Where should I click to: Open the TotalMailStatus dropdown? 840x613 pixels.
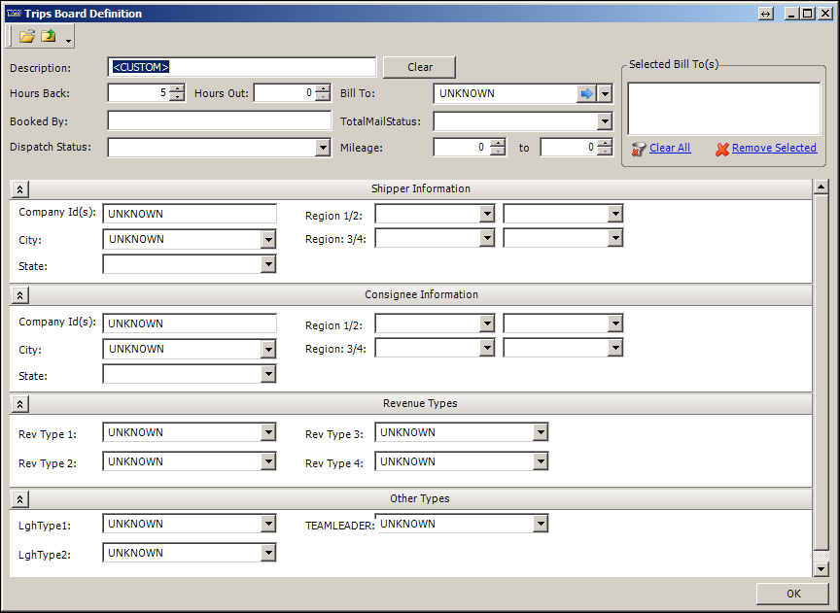click(x=604, y=121)
